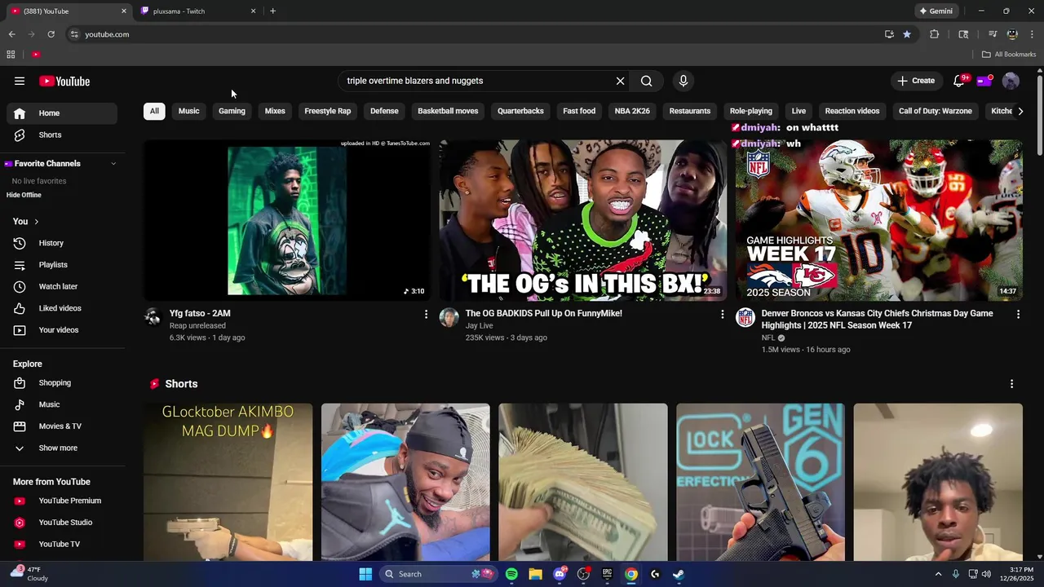Click the purple extension icon beside notifications
This screenshot has height=587, width=1044.
[x=984, y=81]
